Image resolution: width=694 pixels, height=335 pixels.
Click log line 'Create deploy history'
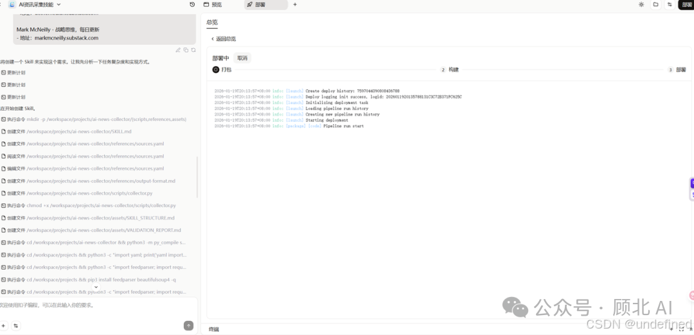(x=352, y=91)
